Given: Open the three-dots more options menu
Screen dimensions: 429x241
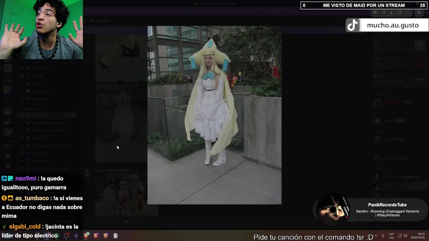Looking at the screenshot, I should (x=408, y=12).
